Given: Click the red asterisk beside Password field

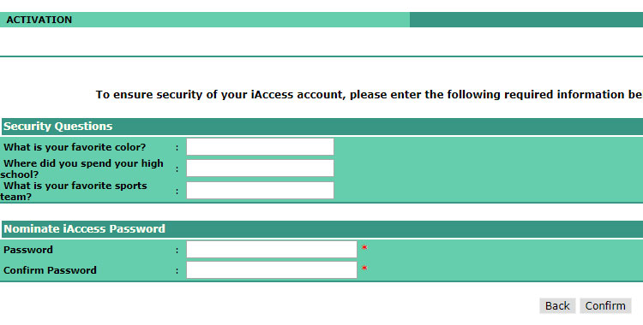Looking at the screenshot, I should pyautogui.click(x=364, y=248).
